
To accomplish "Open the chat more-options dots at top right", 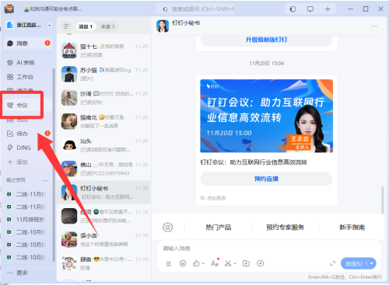I will pyautogui.click(x=374, y=26).
